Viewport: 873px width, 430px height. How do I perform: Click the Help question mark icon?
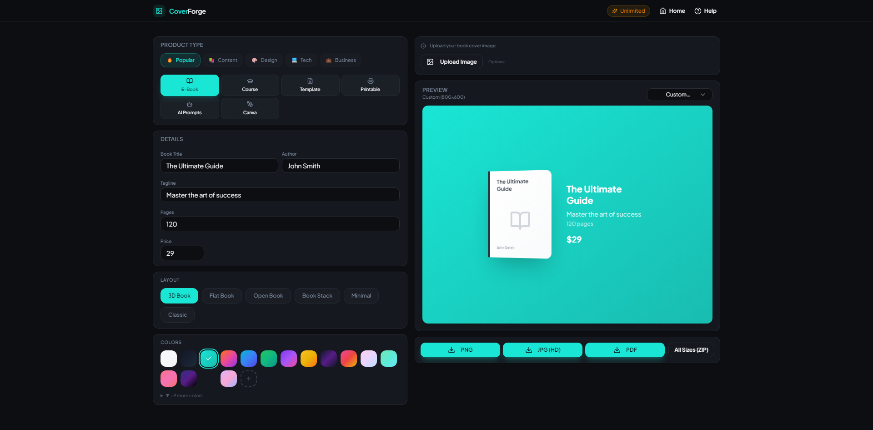coord(697,10)
